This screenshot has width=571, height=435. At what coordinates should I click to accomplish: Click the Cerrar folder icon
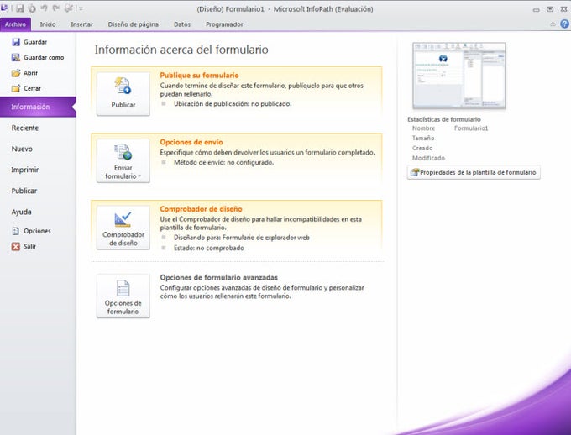[x=16, y=88]
